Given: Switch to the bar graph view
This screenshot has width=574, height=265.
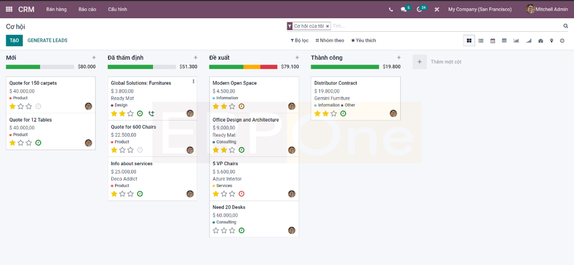Looking at the screenshot, I should (516, 41).
